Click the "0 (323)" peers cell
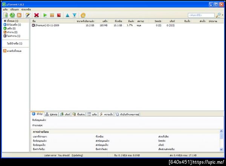The width and height of the screenshot is (226, 166). [x=171, y=25]
